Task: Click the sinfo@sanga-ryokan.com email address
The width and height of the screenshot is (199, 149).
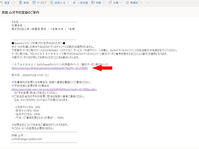Action: [27, 139]
